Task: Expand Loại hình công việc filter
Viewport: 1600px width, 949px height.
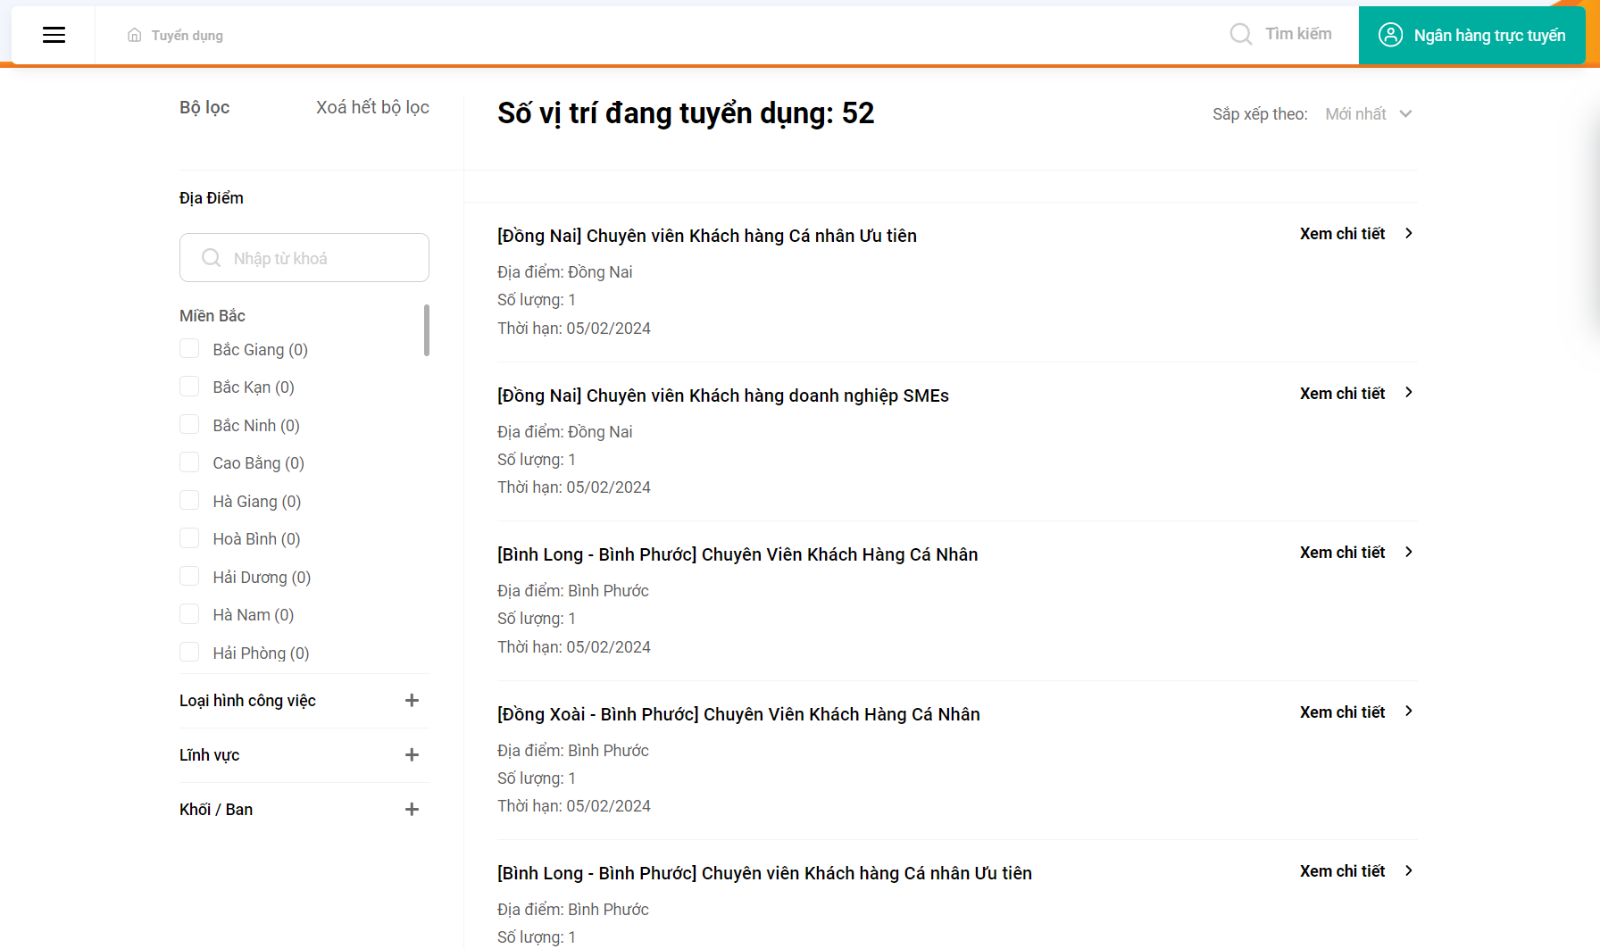Action: pyautogui.click(x=412, y=701)
